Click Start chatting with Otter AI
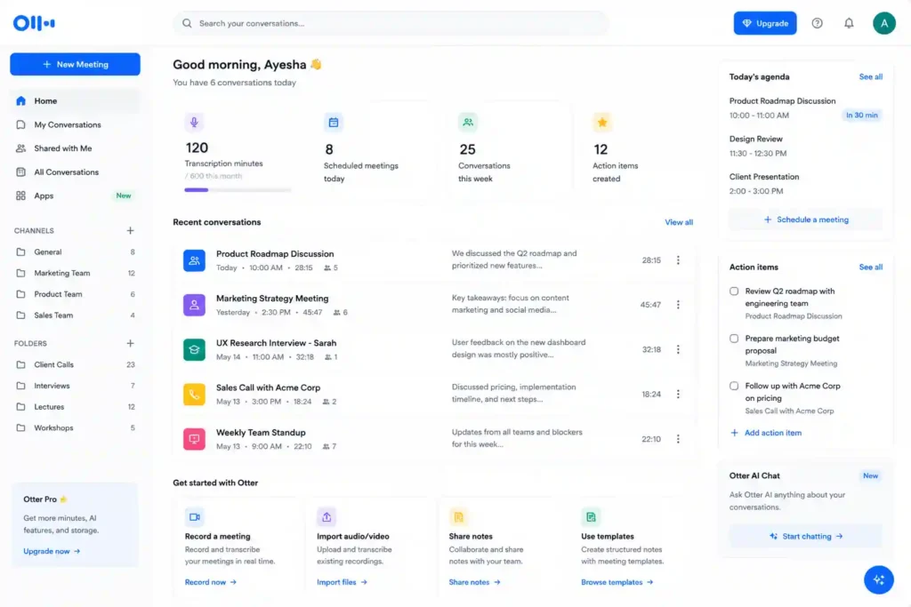 [805, 536]
